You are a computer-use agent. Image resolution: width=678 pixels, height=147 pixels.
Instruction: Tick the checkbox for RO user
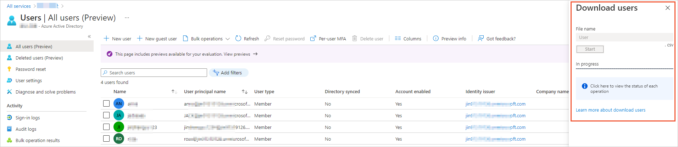click(106, 138)
